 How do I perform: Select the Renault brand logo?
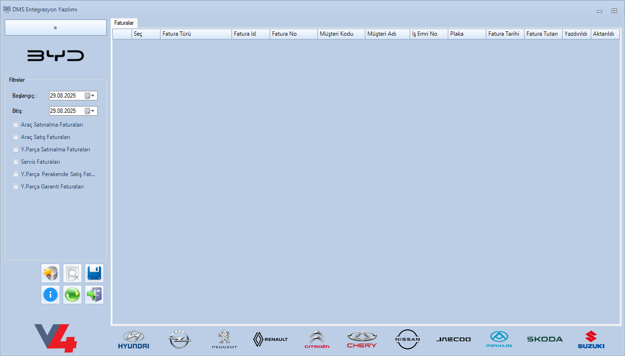(271, 339)
